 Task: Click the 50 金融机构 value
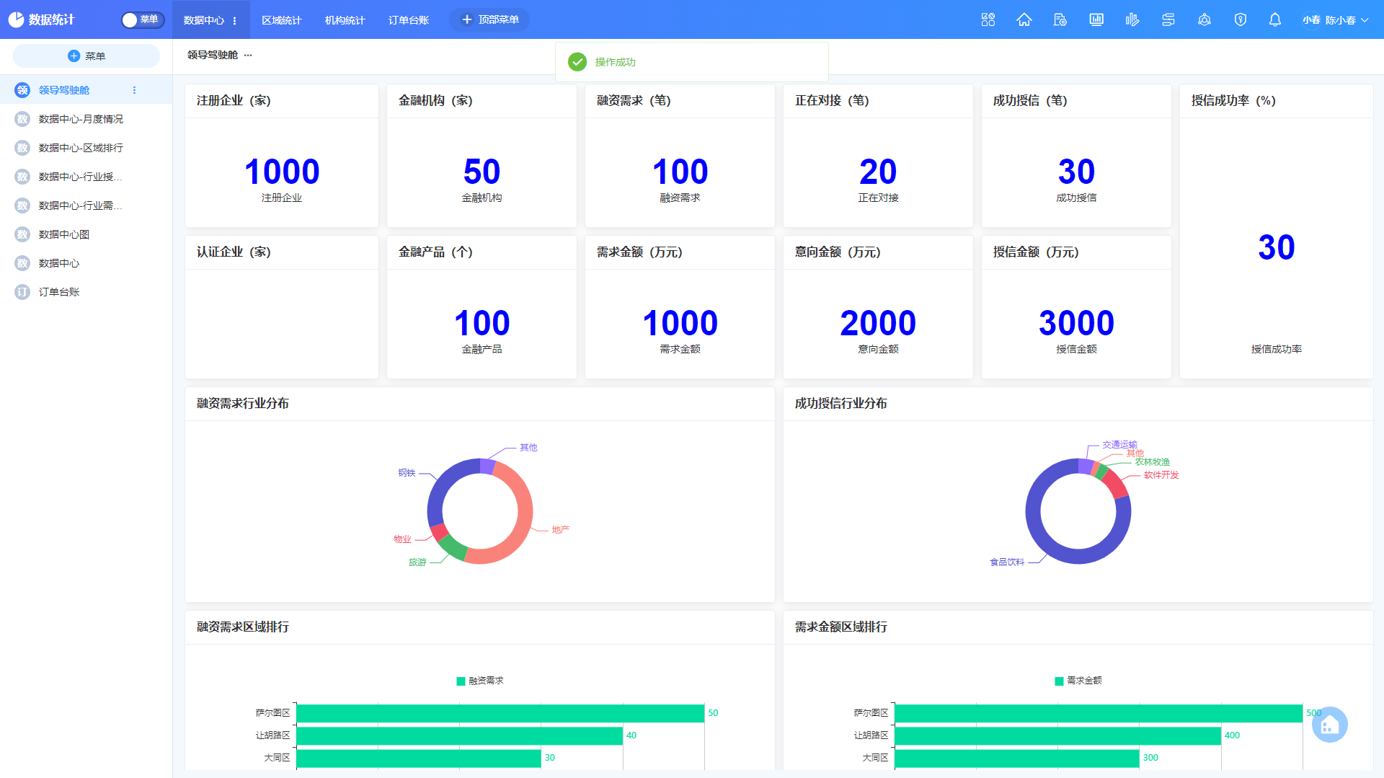click(x=482, y=172)
